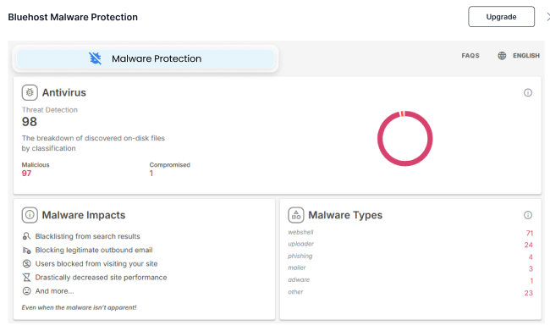
Task: Click the Malware Impacts heading
Action: (x=84, y=215)
